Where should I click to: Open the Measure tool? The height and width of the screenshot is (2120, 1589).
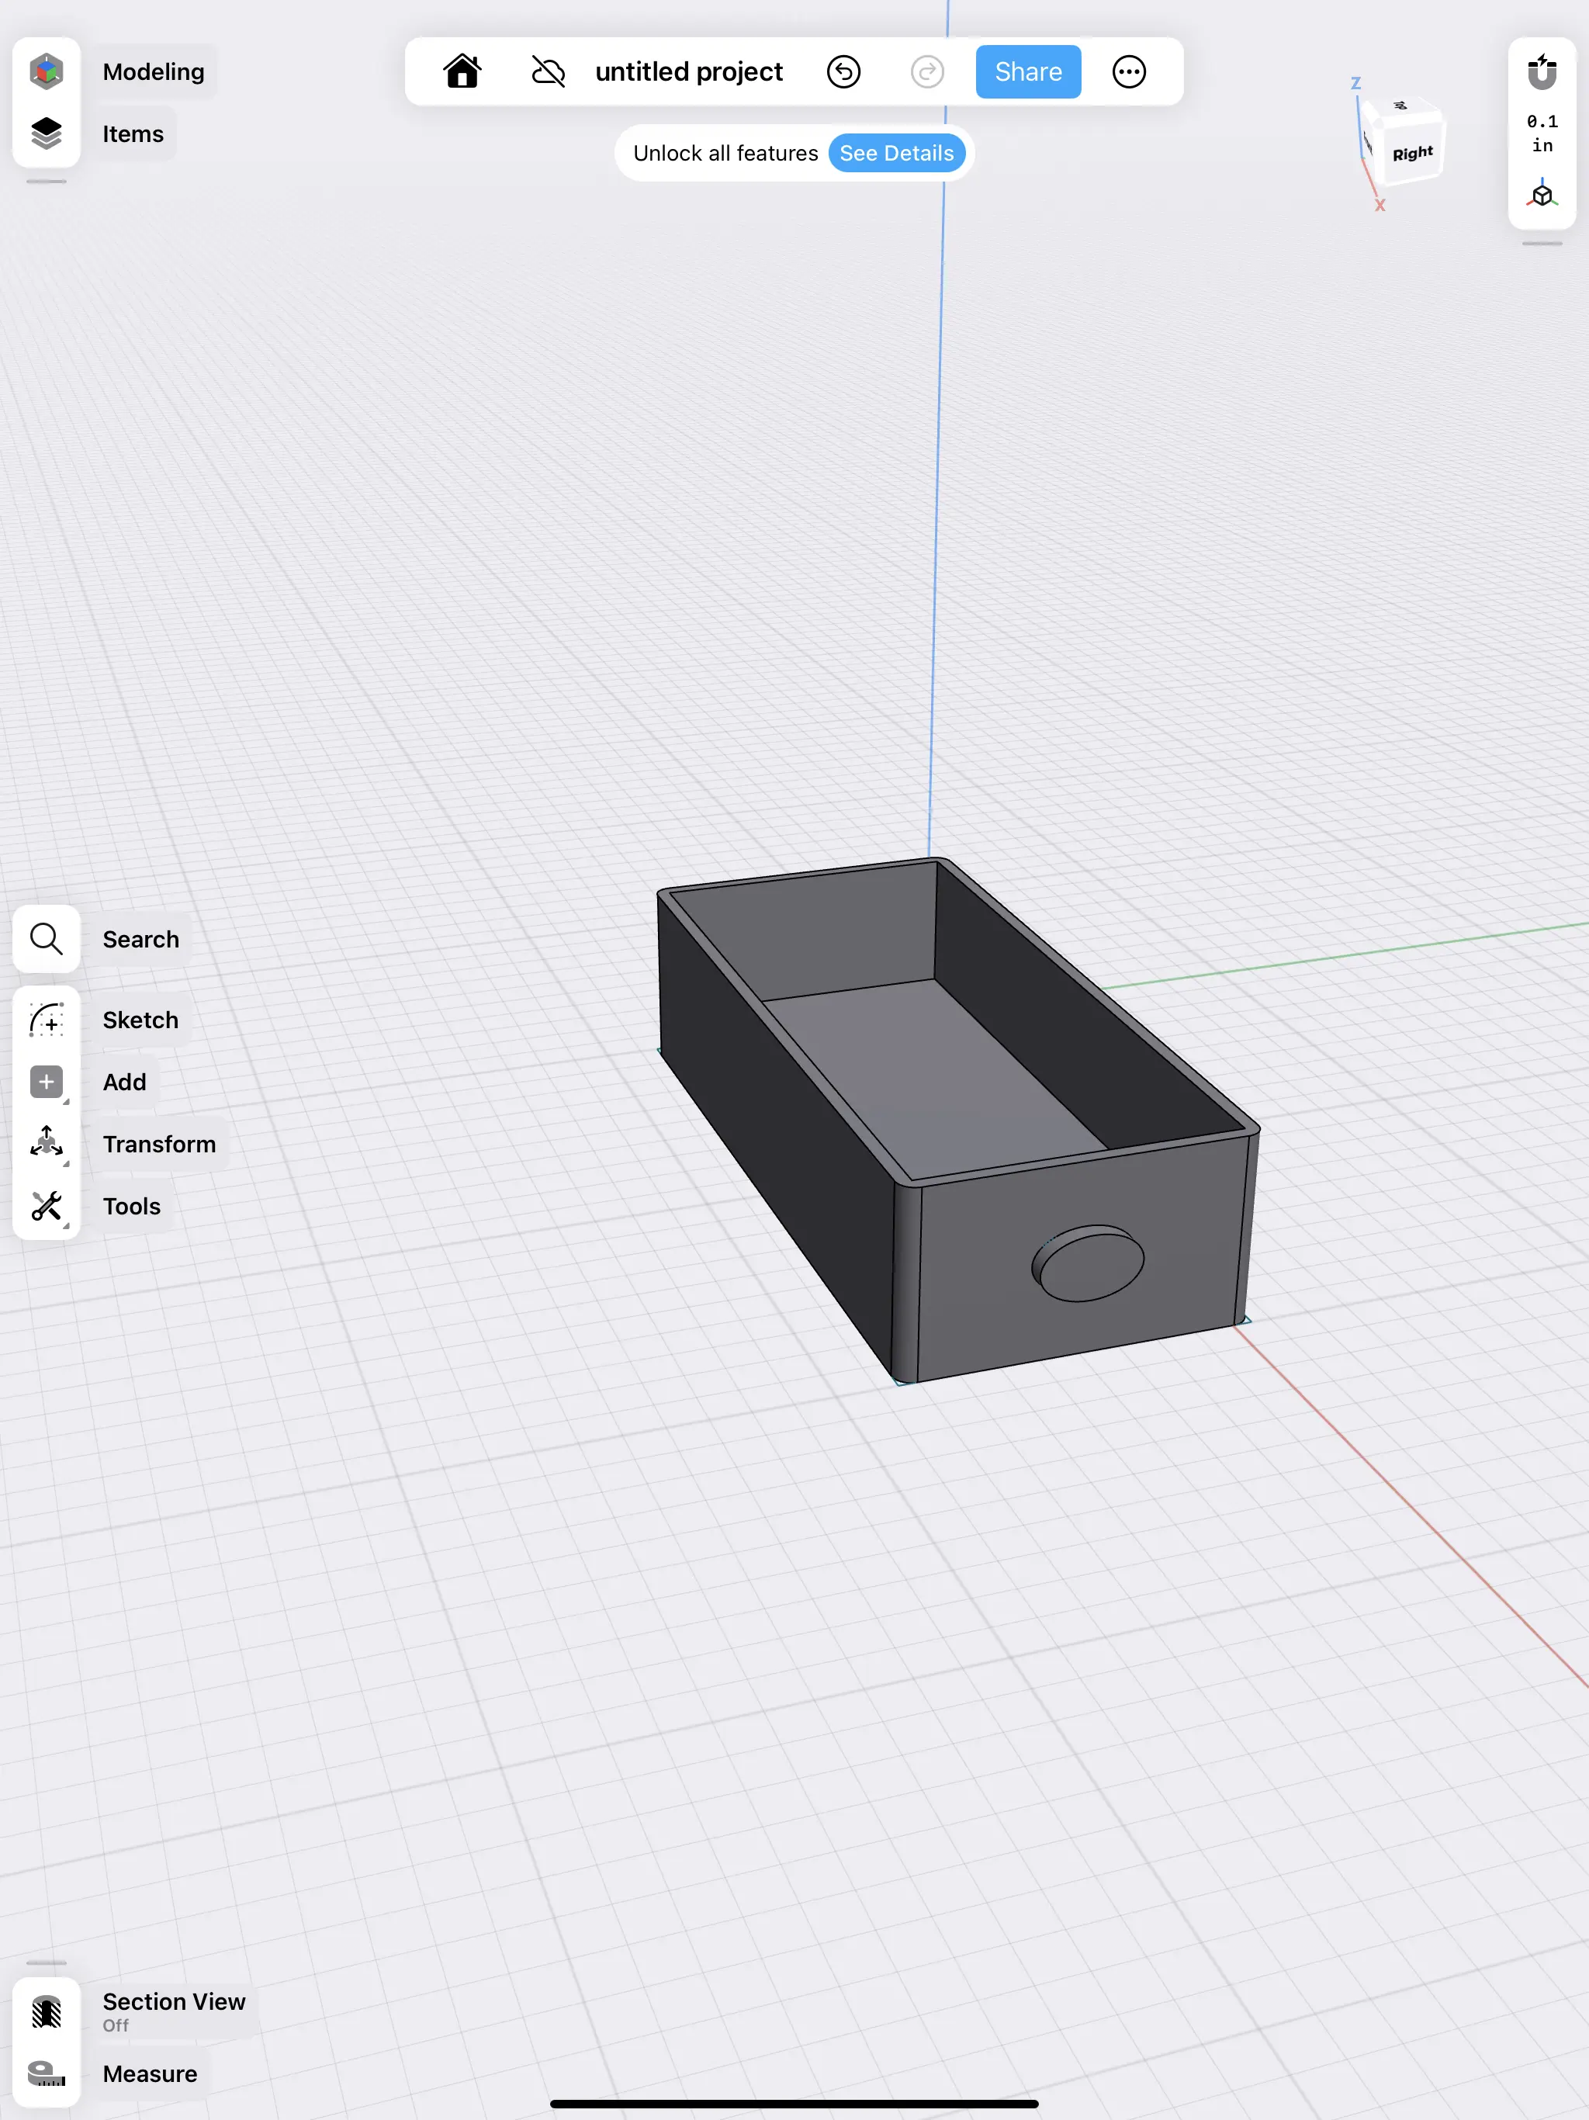pos(46,2073)
